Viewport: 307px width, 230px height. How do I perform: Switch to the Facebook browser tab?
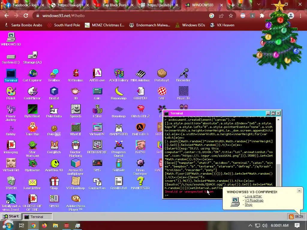24,5
